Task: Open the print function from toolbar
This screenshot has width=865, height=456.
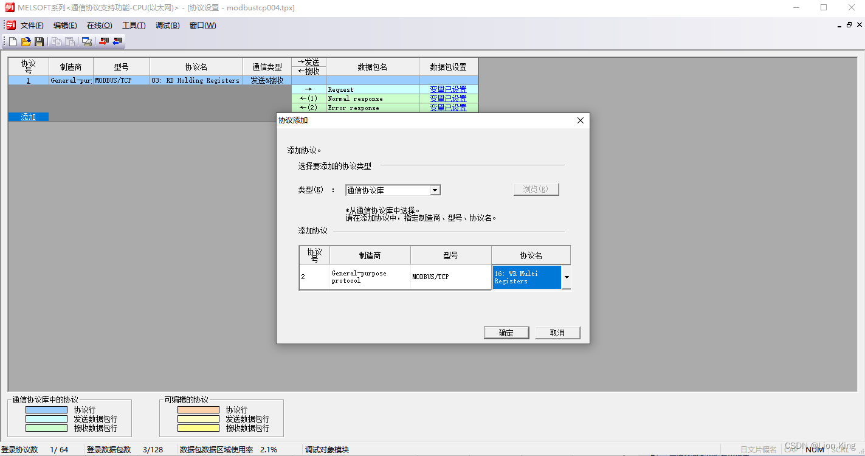Action: click(x=86, y=41)
